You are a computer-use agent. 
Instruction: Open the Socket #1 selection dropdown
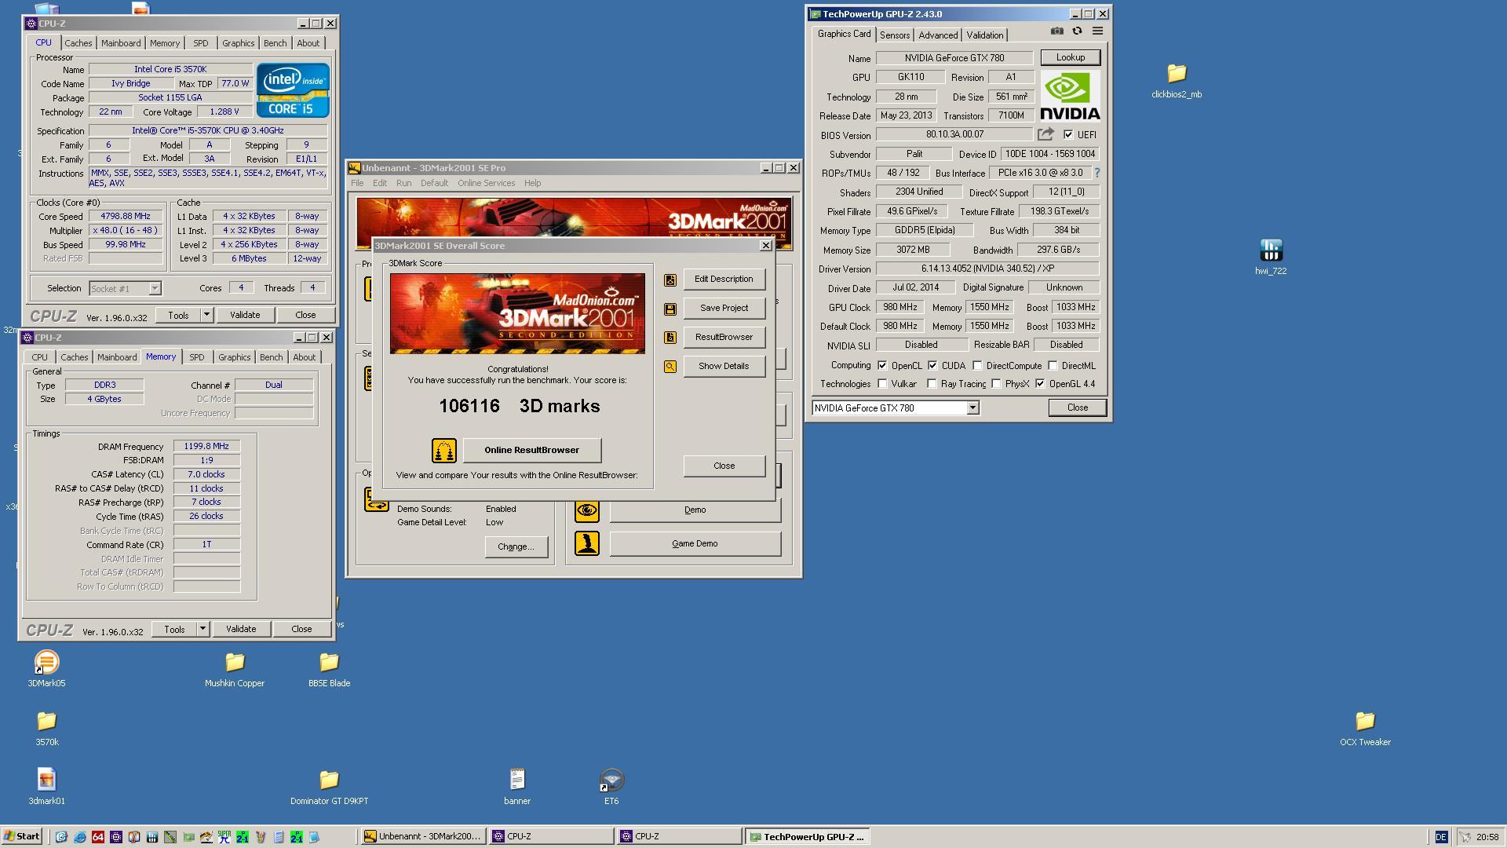point(155,289)
